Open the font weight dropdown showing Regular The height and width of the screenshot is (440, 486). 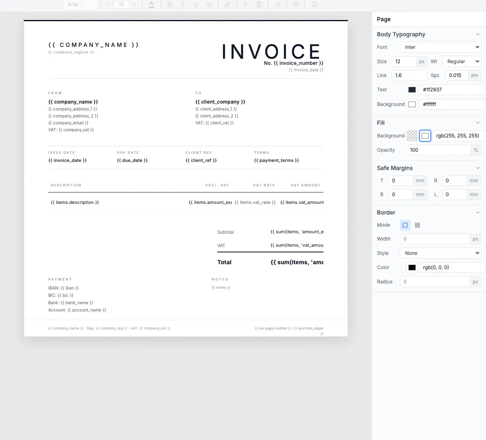coord(461,61)
